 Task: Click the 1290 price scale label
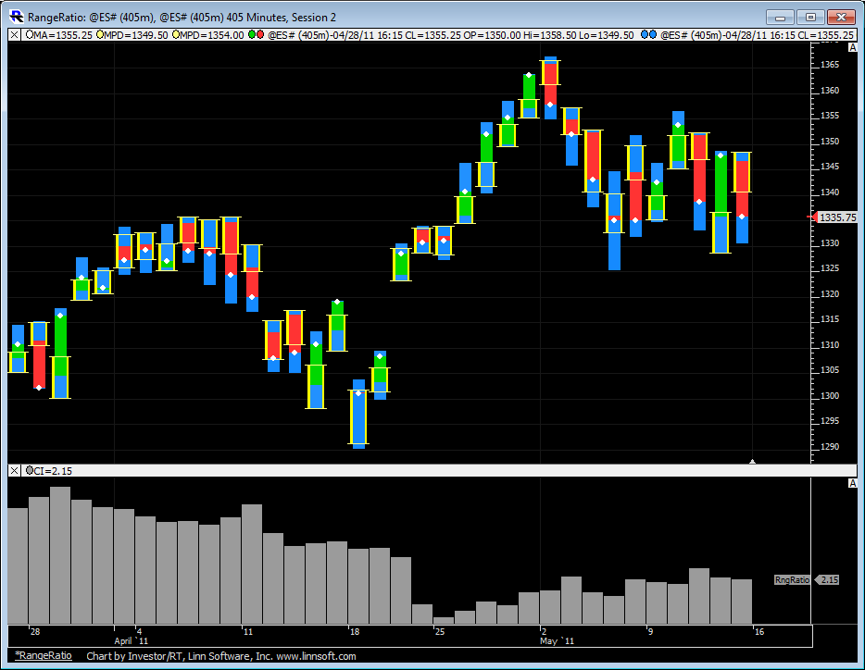(830, 447)
